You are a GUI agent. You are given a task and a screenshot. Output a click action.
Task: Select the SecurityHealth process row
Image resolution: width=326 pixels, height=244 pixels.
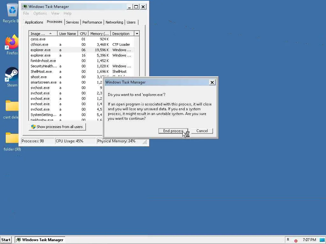[x=81, y=66]
